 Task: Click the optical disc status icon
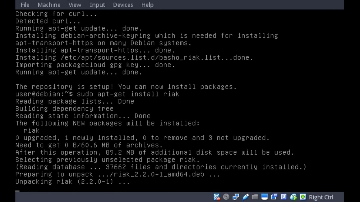(x=226, y=197)
